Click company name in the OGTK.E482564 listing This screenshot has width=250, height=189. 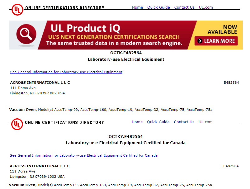click(x=40, y=83)
